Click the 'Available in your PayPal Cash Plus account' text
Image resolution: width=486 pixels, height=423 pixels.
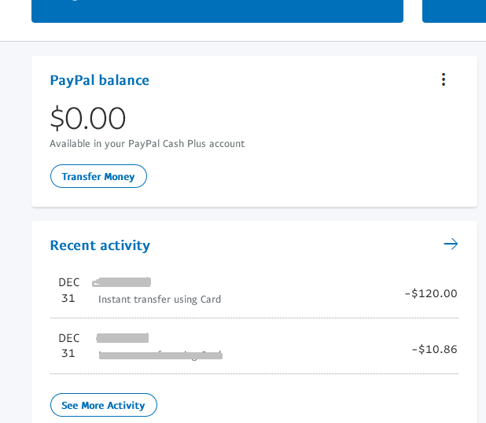(x=147, y=144)
